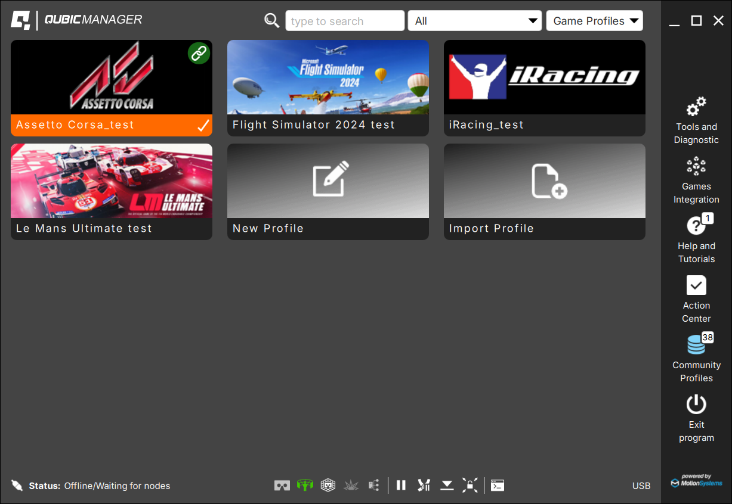Open the console window icon in status bar
The image size is (732, 504).
[498, 486]
